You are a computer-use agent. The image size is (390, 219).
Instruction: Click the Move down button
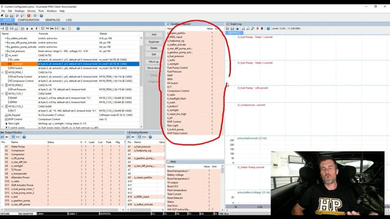coord(154,68)
